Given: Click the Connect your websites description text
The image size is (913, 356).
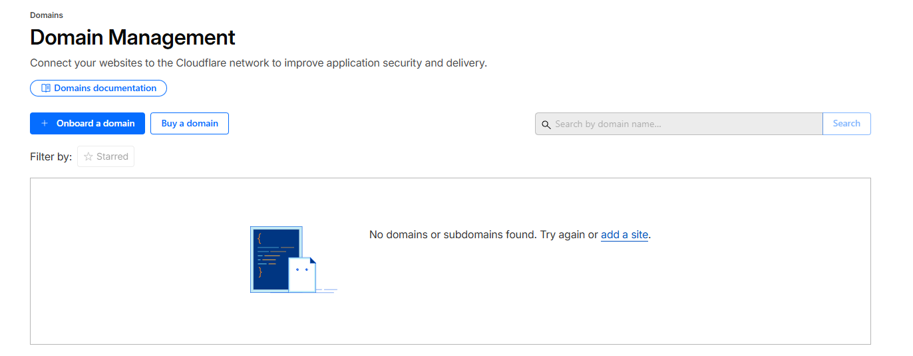Looking at the screenshot, I should click(x=258, y=63).
